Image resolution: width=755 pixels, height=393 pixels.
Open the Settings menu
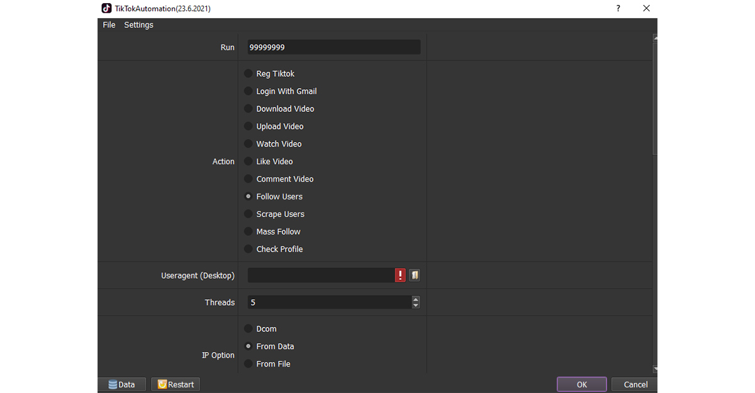(x=138, y=25)
